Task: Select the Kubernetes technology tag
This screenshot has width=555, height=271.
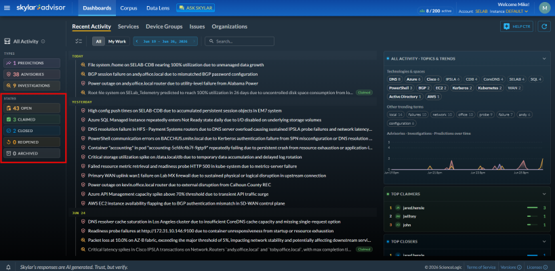Action: click(x=490, y=88)
